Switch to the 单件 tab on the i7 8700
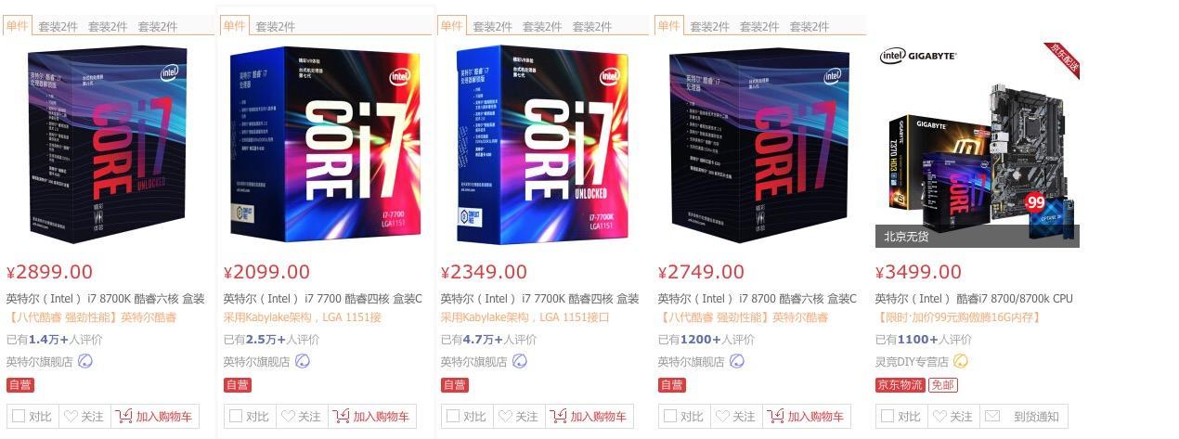The width and height of the screenshot is (1179, 439). 668,25
